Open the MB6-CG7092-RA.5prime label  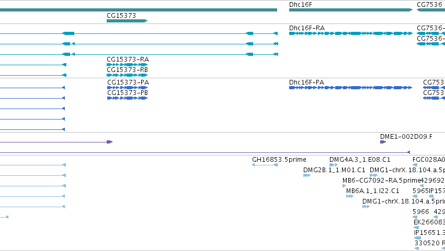click(381, 181)
